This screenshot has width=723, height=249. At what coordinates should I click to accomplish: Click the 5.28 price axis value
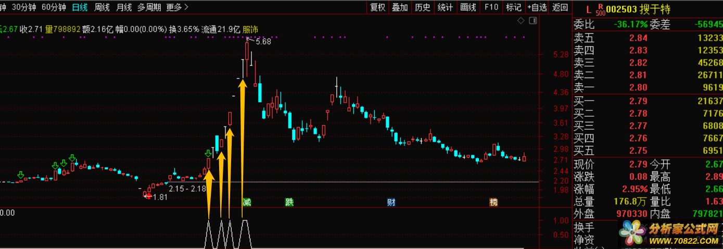point(561,55)
